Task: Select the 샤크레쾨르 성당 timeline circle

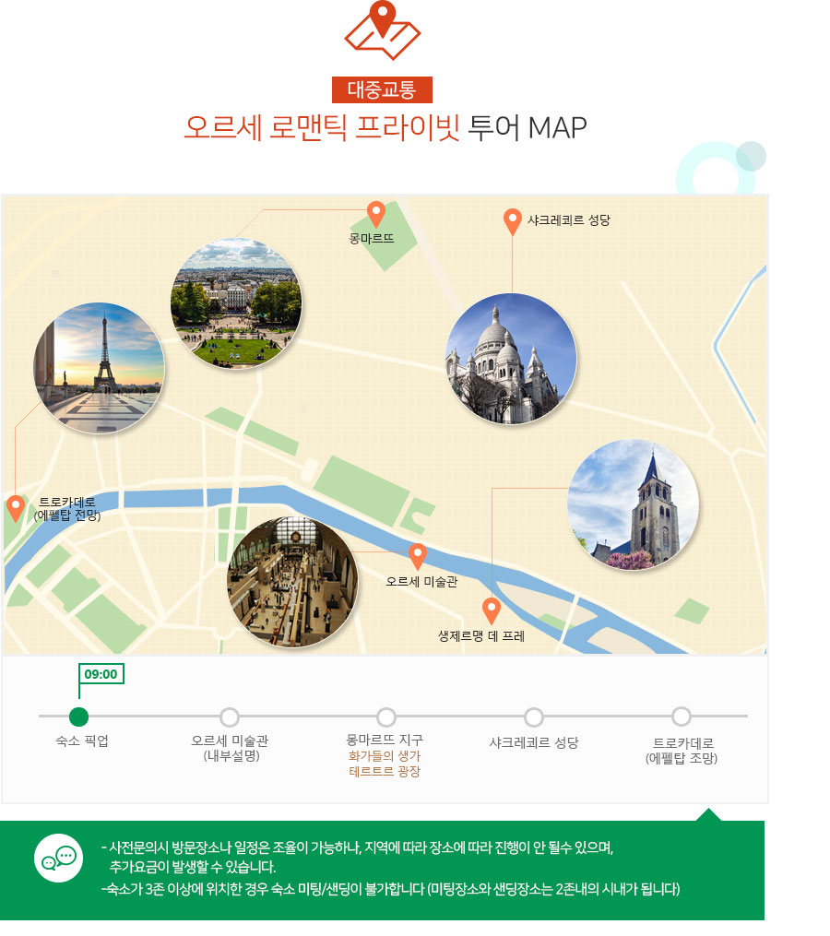Action: tap(534, 717)
